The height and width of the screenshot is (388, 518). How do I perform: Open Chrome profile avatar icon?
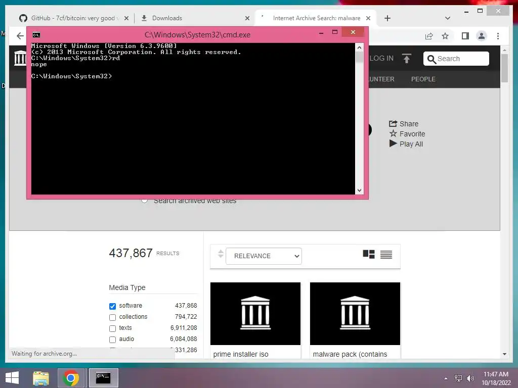pyautogui.click(x=482, y=36)
